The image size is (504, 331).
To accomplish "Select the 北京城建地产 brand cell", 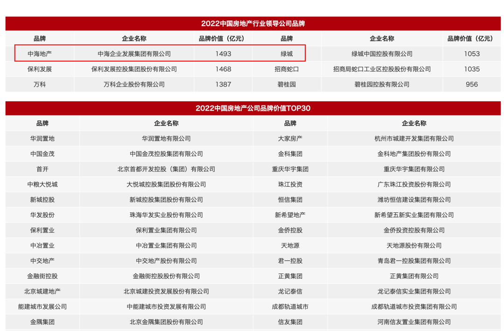I will pyautogui.click(x=42, y=291).
